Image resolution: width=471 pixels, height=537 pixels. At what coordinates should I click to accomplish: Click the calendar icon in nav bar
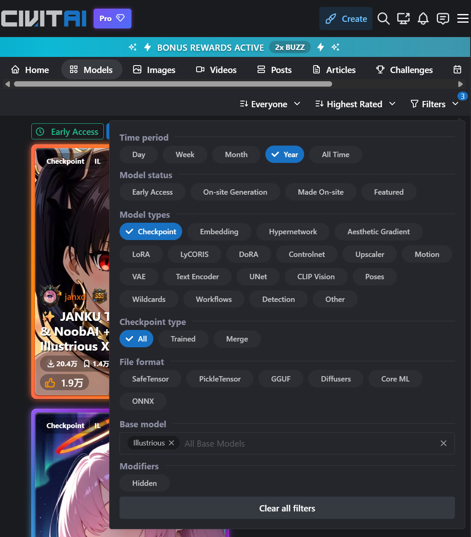[x=457, y=70]
